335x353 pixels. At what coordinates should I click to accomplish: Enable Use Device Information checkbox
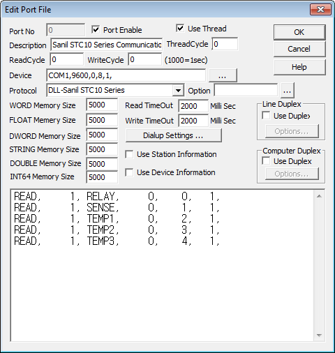[x=129, y=172]
